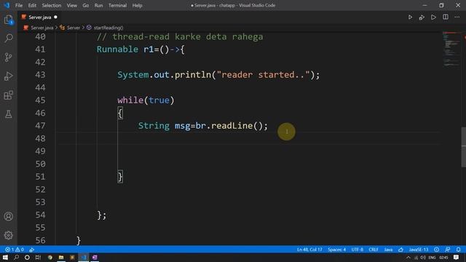The image size is (466, 262).
Task: Click the comment text on line 40
Action: pos(180,36)
